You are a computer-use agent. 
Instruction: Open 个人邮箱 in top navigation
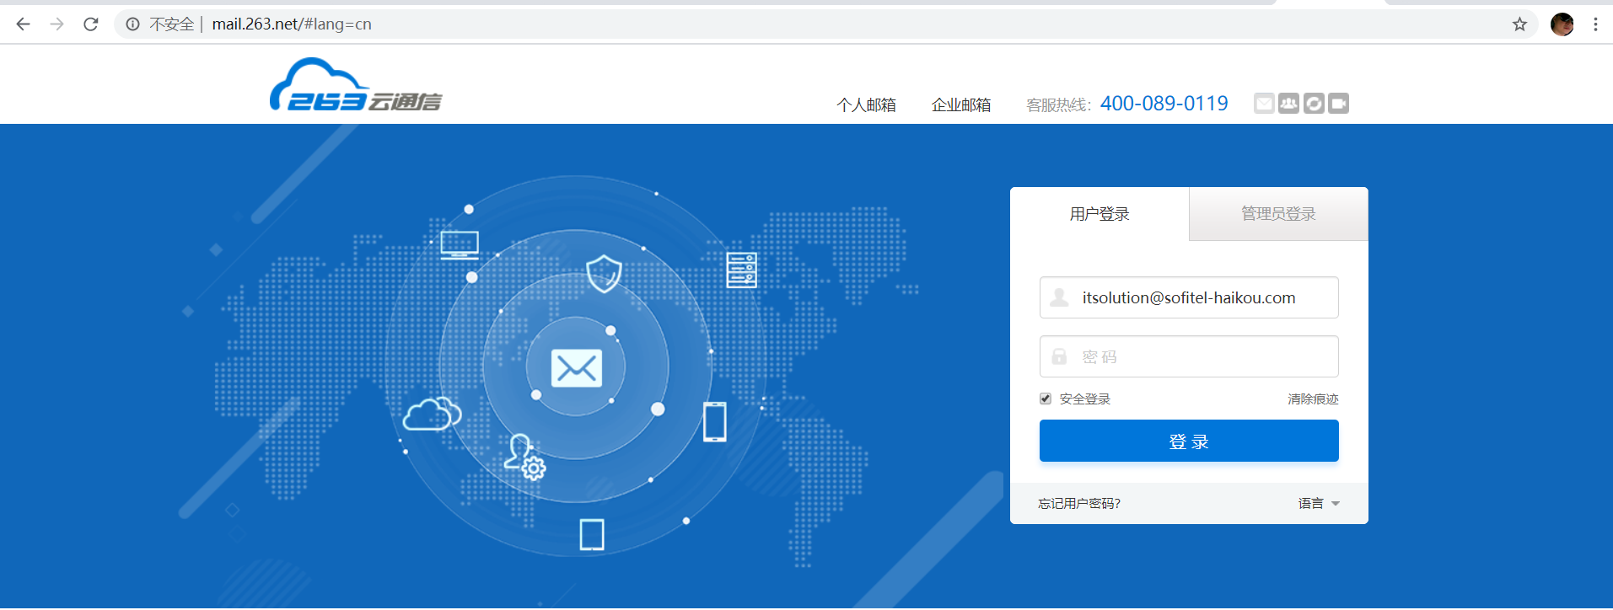pyautogui.click(x=866, y=104)
